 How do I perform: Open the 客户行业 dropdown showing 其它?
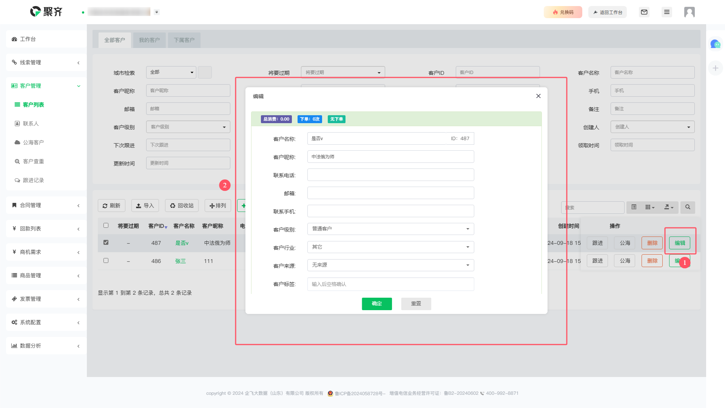click(x=390, y=247)
